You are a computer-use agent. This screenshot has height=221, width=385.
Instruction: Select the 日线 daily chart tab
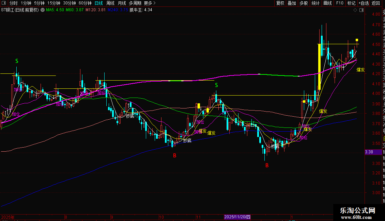point(99,3)
